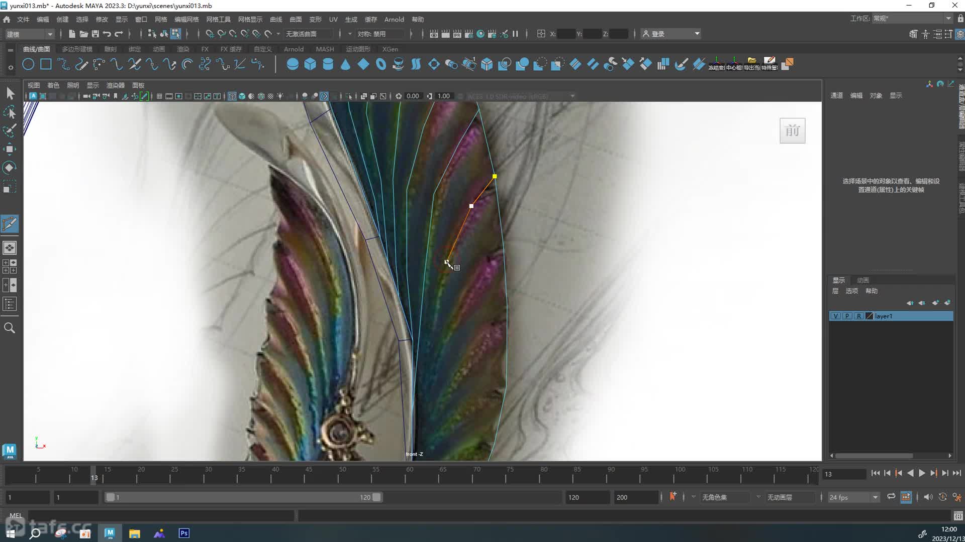Activate the Paint selection tool

coord(10,130)
